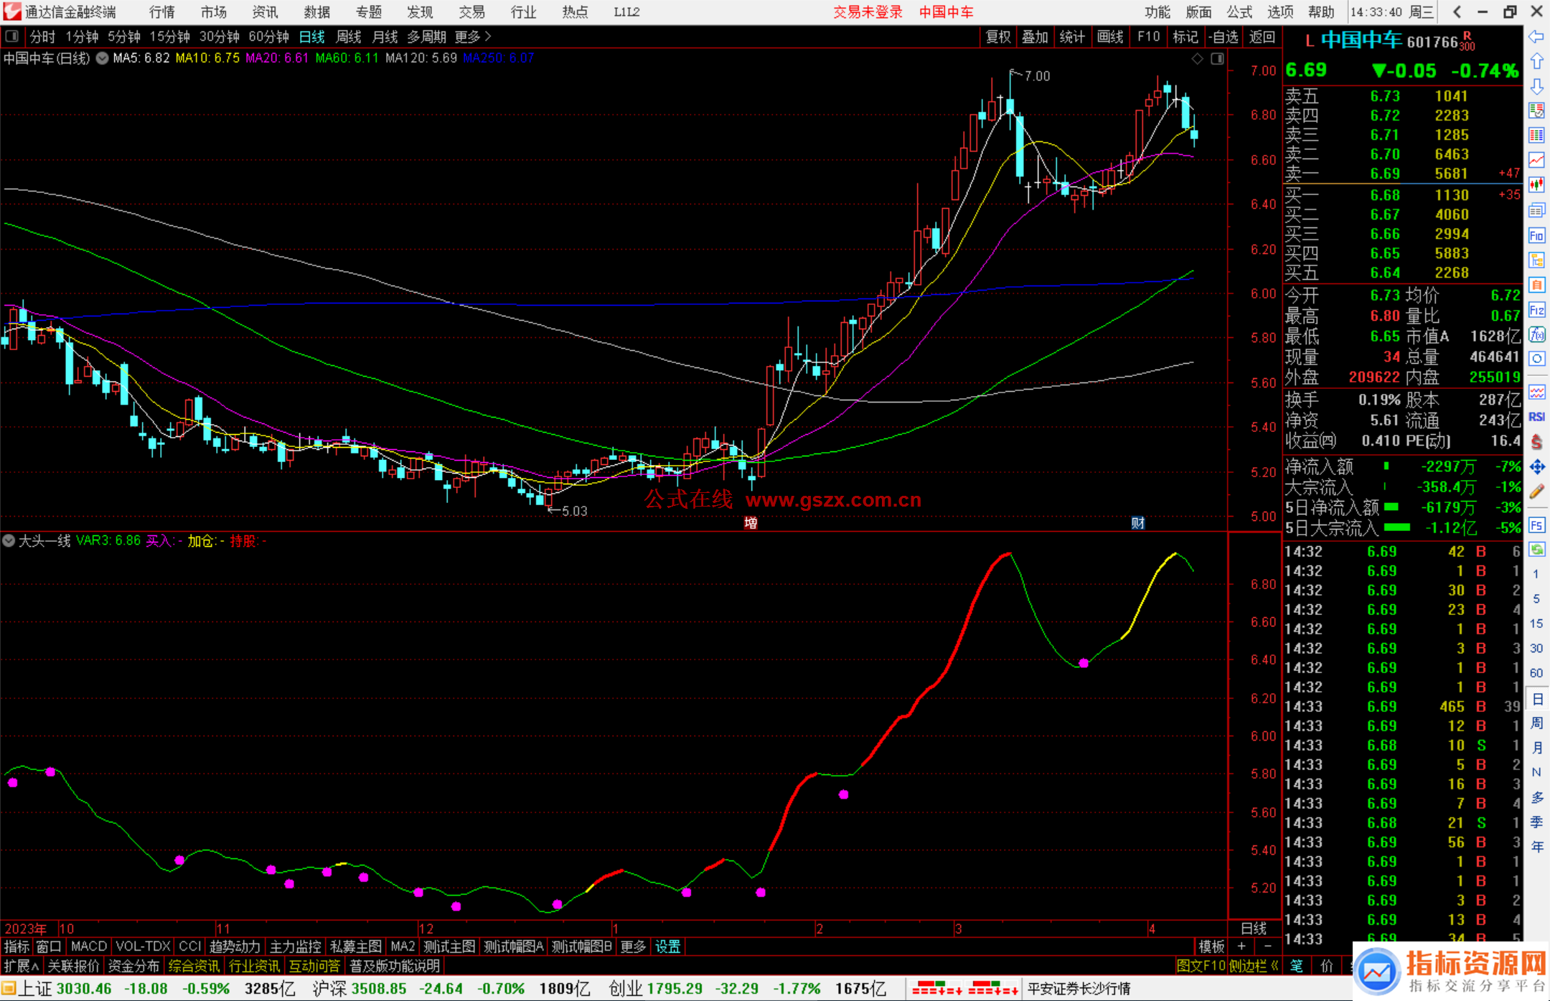1550x1001 pixels.
Task: Click the red S arrow icon
Action: point(1536,442)
